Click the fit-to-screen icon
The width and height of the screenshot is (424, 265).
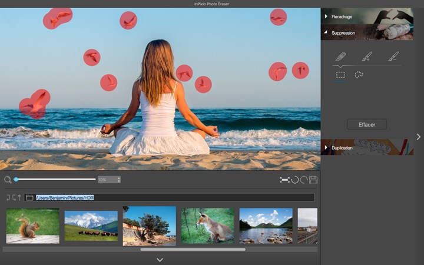coord(284,180)
